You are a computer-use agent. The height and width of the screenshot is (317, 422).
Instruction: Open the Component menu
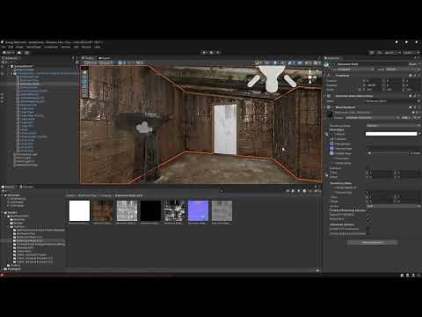pyautogui.click(x=51, y=47)
